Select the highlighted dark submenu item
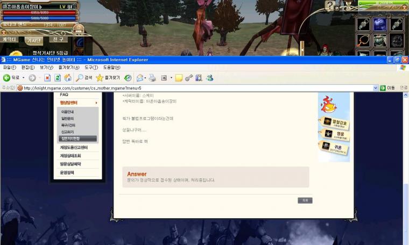The image size is (409, 245). coord(77,139)
